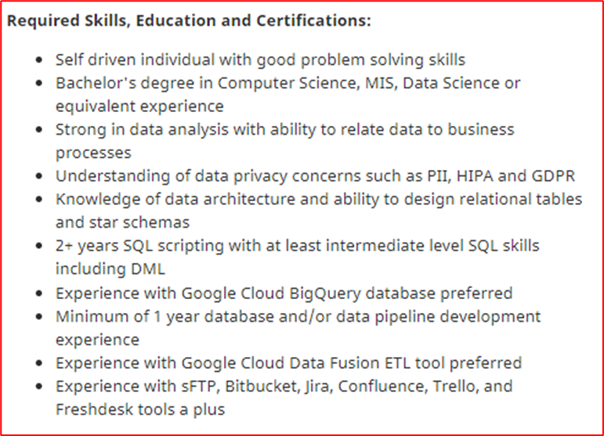Click the sFTP, Bitbucket, Jira line
Screen dimensions: 604x436
pos(284,387)
